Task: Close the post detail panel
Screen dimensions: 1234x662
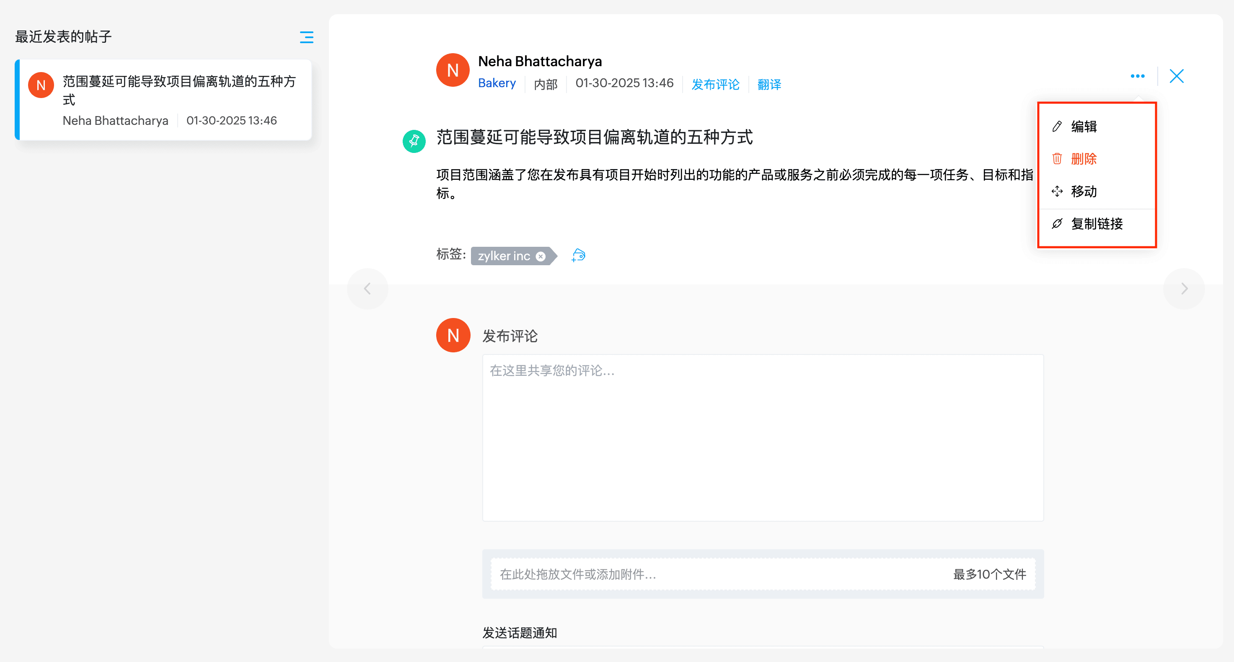Action: tap(1176, 76)
